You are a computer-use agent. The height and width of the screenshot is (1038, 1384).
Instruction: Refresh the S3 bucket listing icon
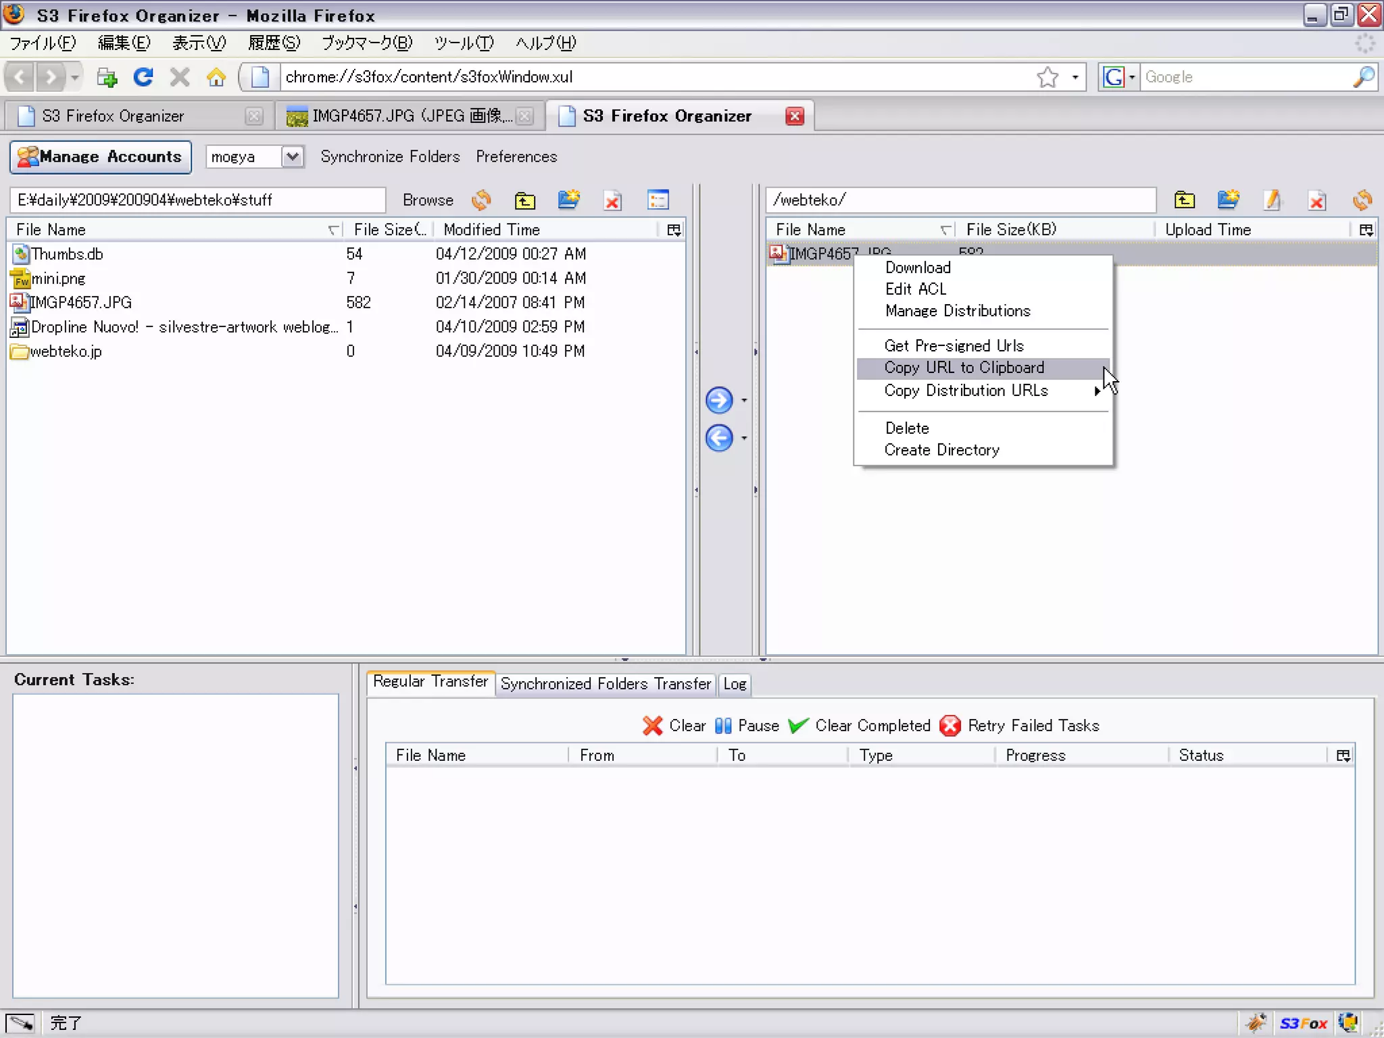[x=1362, y=200]
